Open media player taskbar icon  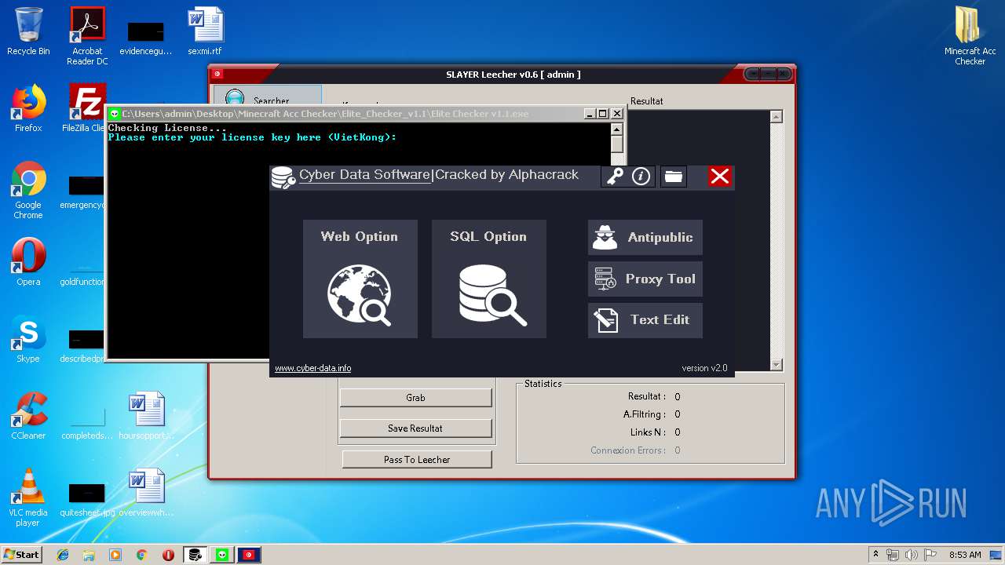pos(115,555)
